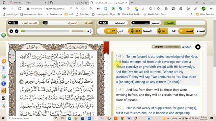Click ayah marker ٤٧ on the mushaf page
This screenshot has height=121, width=216.
click(x=35, y=73)
